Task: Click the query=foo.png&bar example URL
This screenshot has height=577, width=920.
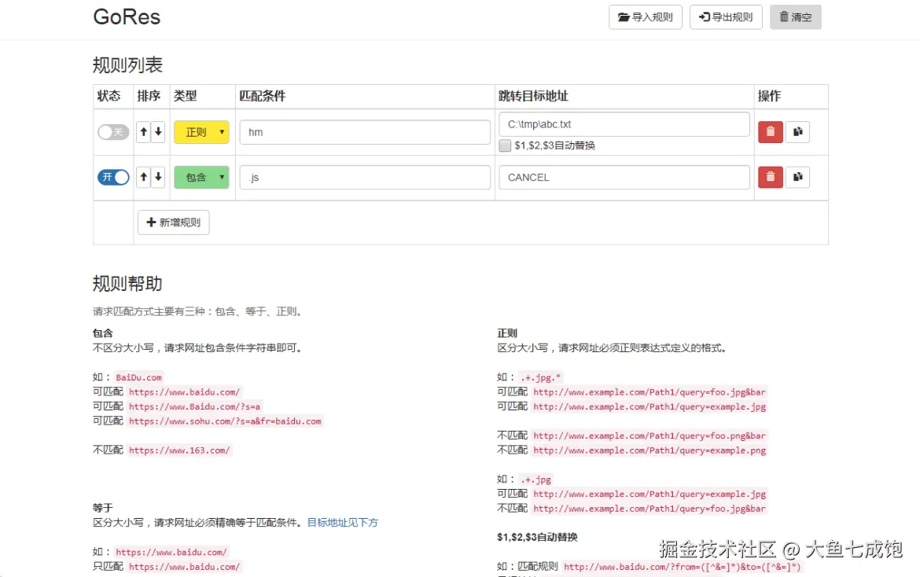Action: tap(650, 436)
